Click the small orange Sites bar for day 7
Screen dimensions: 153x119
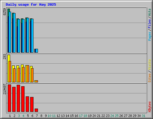click(x=37, y=81)
